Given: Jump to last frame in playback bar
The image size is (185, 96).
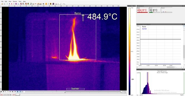Looking at the screenshot, I should [12, 92].
